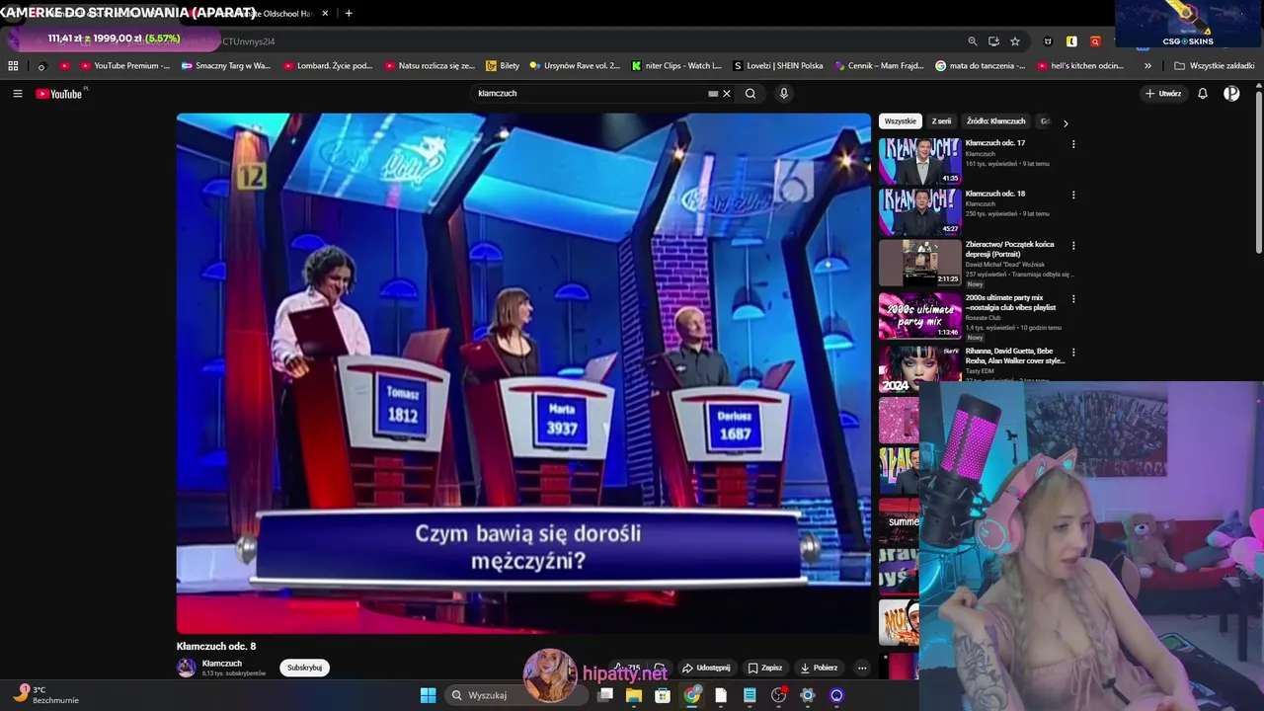
Task: Save video with Zapisz button
Action: tap(765, 668)
